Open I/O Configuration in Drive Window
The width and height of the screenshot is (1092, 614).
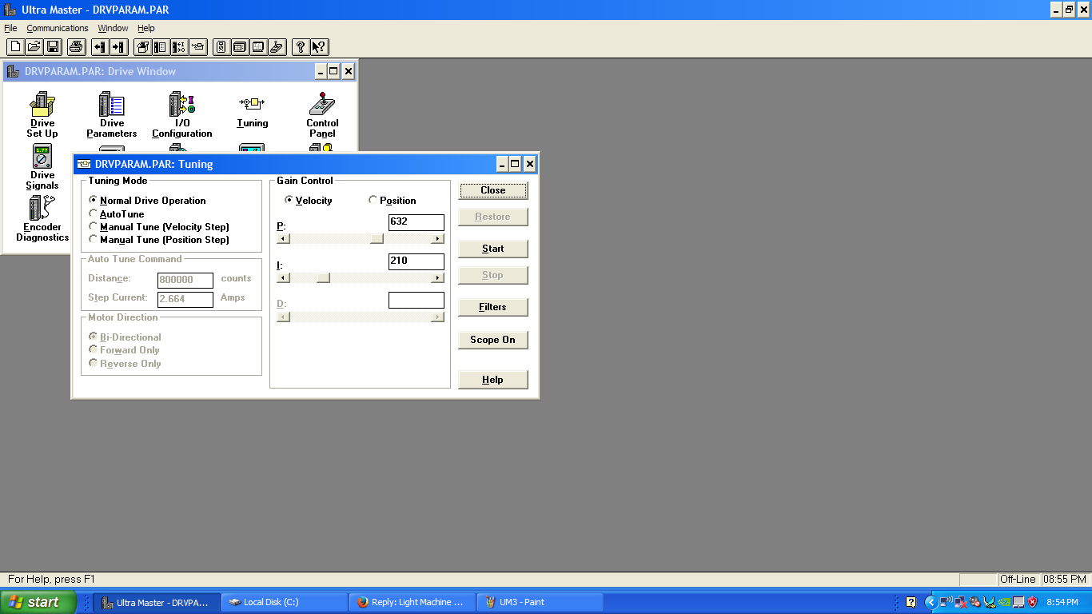click(182, 114)
